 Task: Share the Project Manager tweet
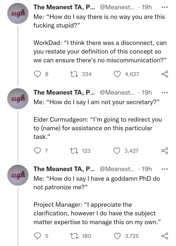[164, 236]
